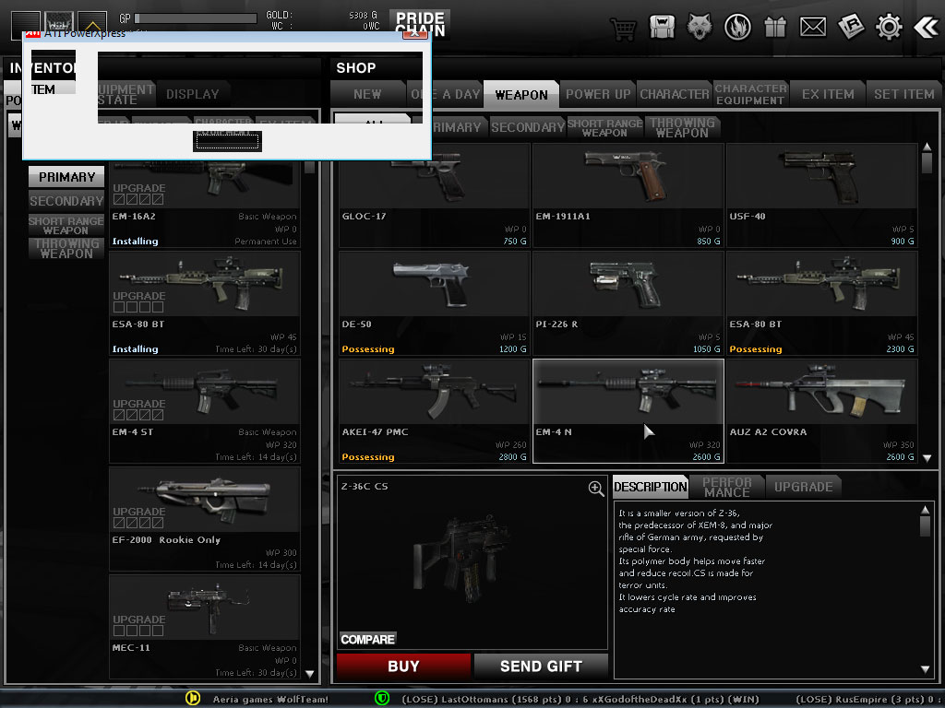The width and height of the screenshot is (945, 708).
Task: Click the "Installing" status under EM-16A2
Action: coord(135,241)
